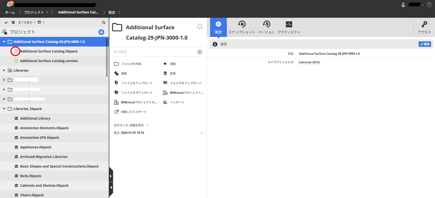Switch the tree list view icon
The width and height of the screenshot is (435, 198).
pyautogui.click(x=13, y=22)
